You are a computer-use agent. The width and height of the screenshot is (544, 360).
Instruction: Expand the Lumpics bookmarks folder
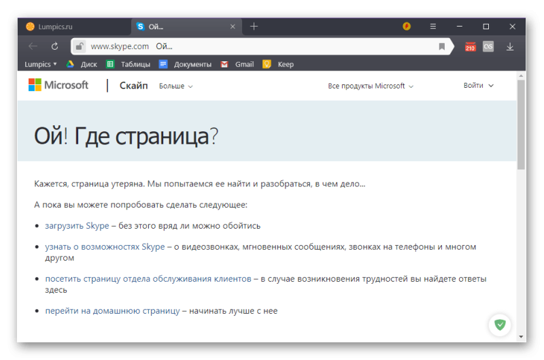point(40,64)
